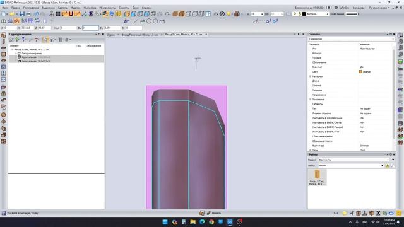Open the Фасад S.Cam Monica file thumbnail
404x227 pixels.
click(x=317, y=177)
